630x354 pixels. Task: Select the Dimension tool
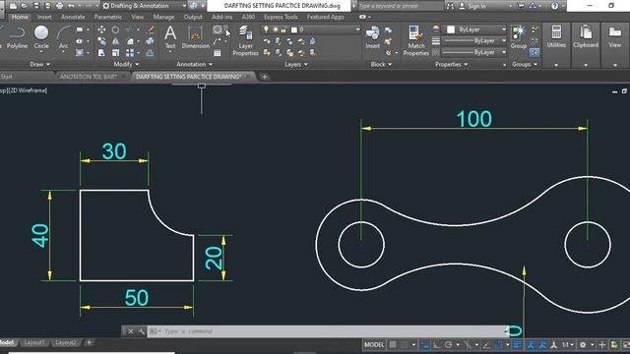tap(195, 37)
